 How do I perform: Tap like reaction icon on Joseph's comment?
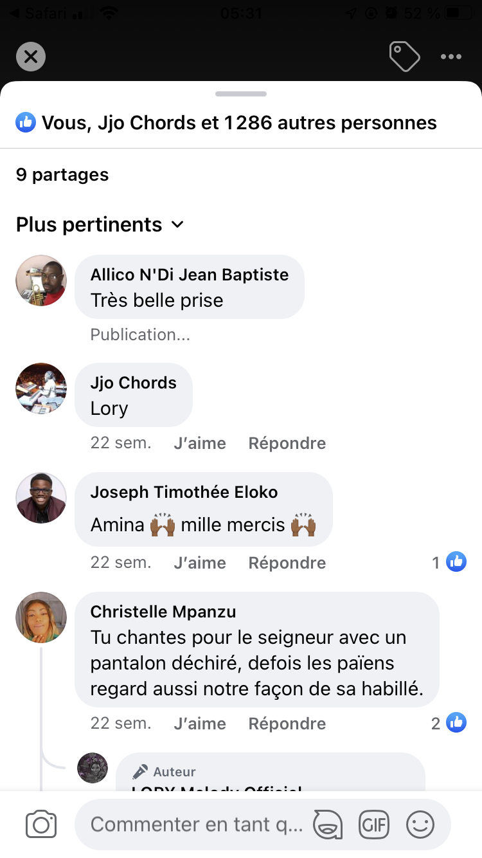click(x=456, y=563)
